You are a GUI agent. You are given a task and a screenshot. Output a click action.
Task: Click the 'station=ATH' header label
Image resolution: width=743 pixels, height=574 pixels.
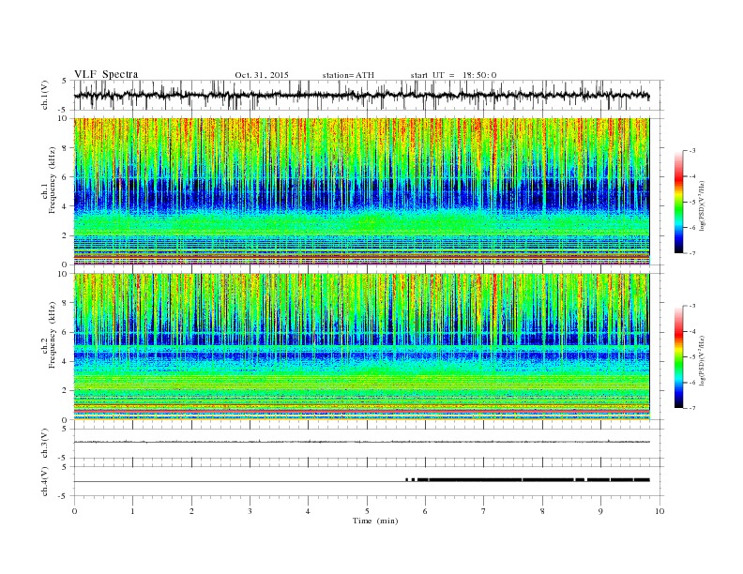[x=348, y=75]
